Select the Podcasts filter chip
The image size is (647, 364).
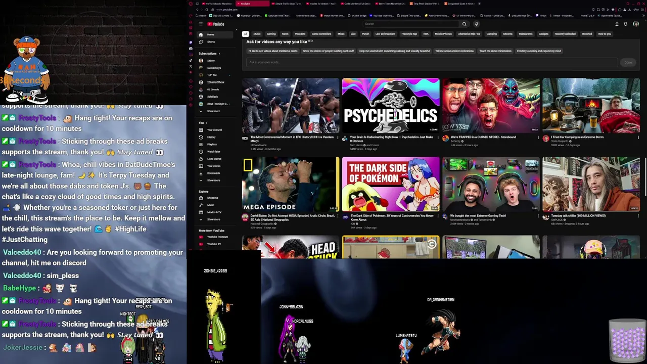coord(300,34)
